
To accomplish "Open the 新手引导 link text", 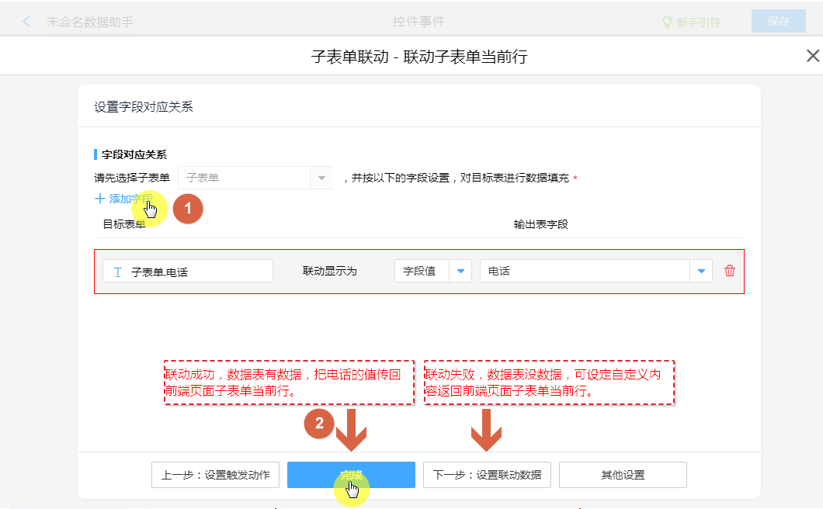I will [698, 22].
